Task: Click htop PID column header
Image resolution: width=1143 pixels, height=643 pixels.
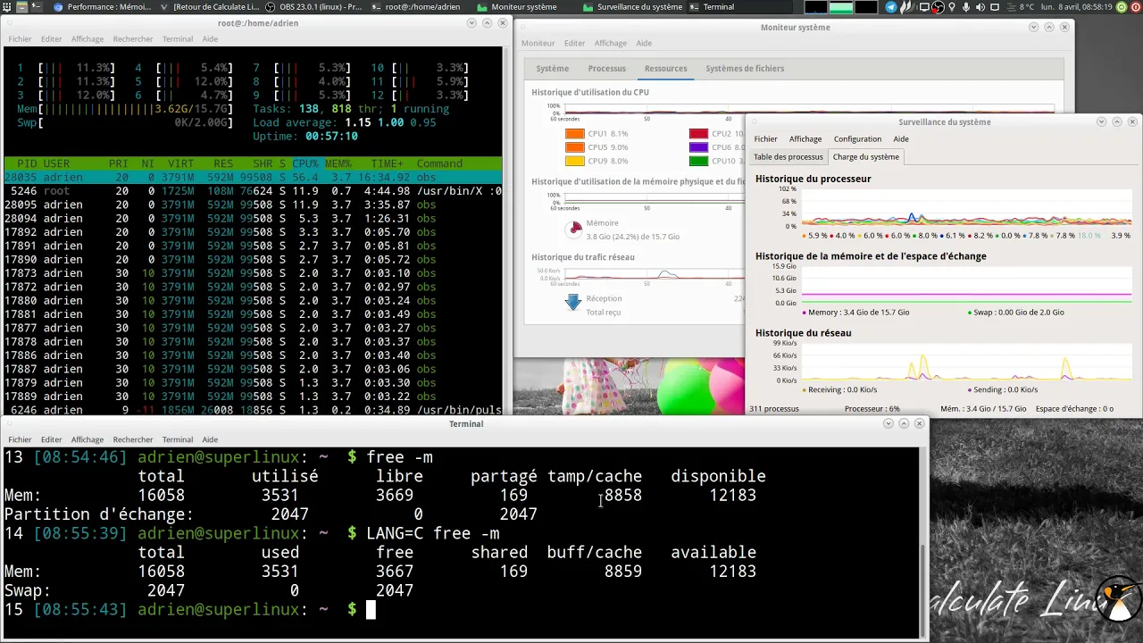Action: tap(27, 163)
